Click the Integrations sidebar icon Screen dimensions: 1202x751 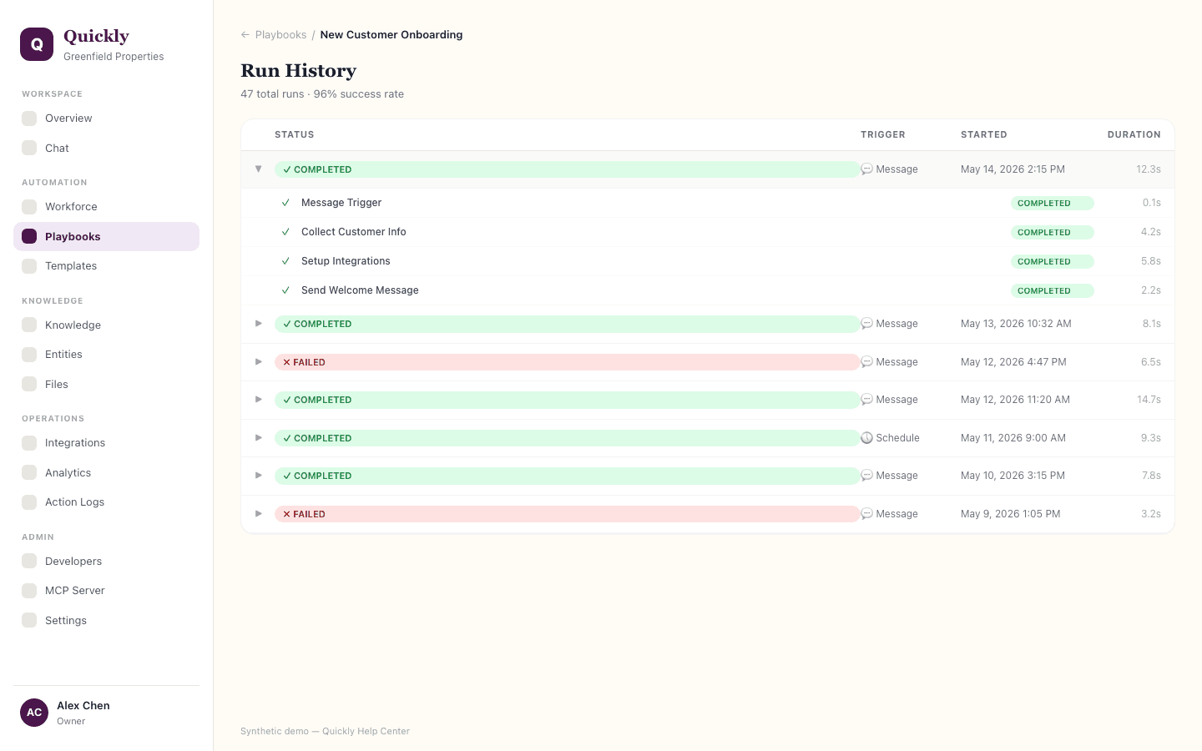click(29, 443)
